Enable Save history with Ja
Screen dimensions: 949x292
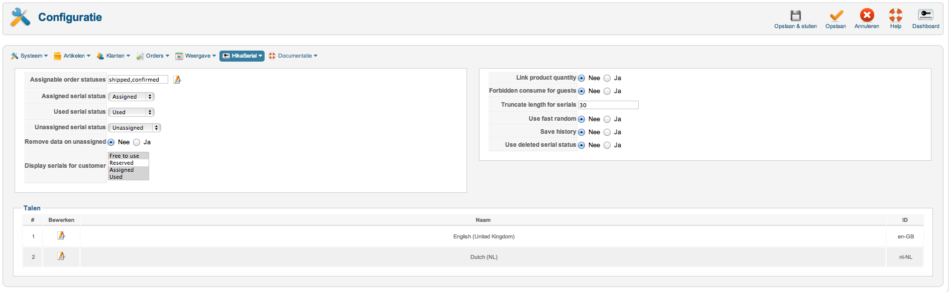tap(607, 132)
